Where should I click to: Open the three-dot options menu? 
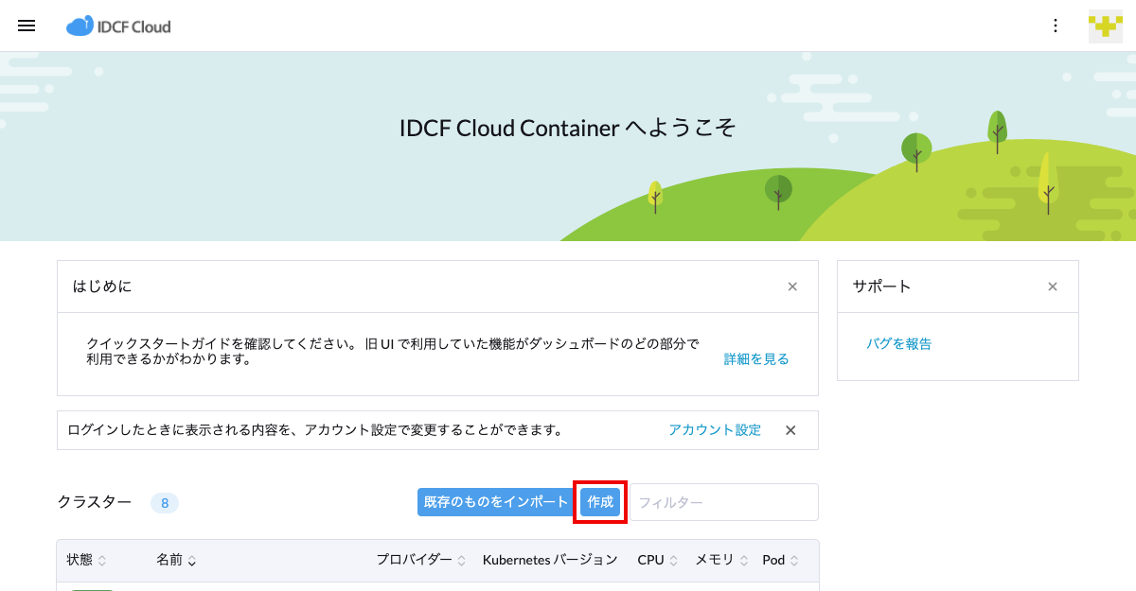coord(1056,26)
